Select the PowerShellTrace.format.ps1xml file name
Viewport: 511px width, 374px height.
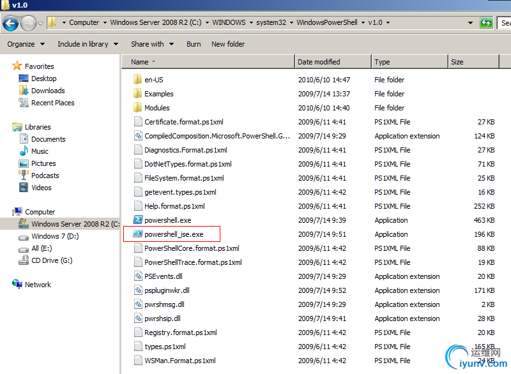click(194, 262)
